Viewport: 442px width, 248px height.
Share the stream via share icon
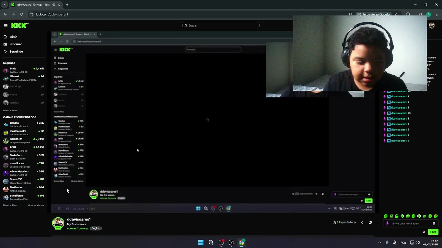[x=362, y=223]
